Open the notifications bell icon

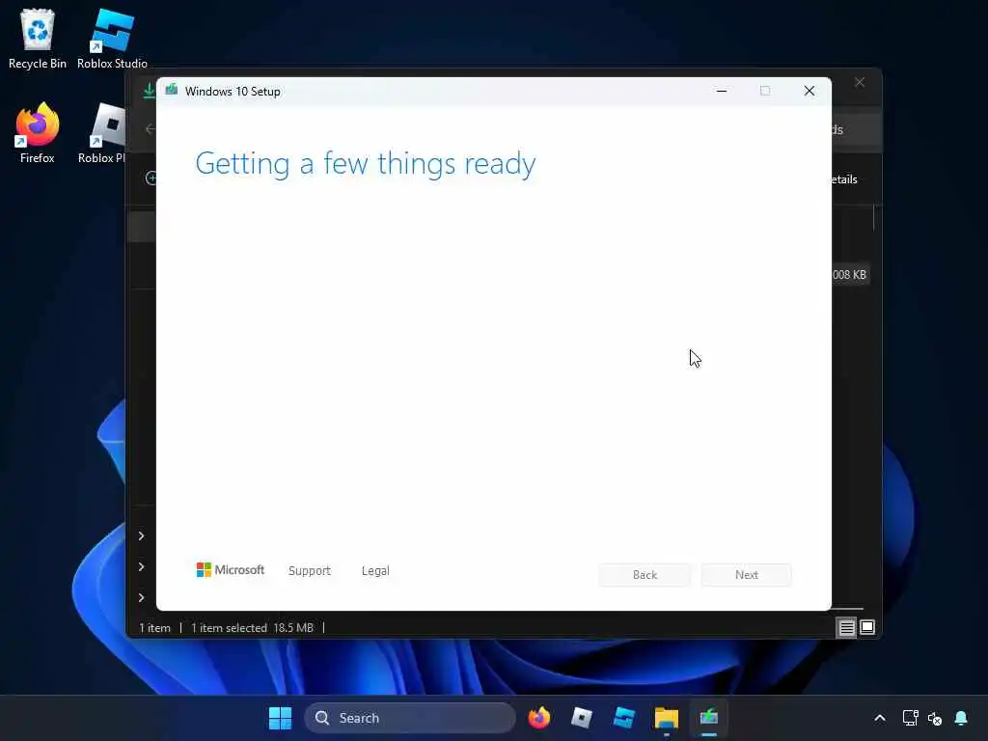pyautogui.click(x=961, y=718)
